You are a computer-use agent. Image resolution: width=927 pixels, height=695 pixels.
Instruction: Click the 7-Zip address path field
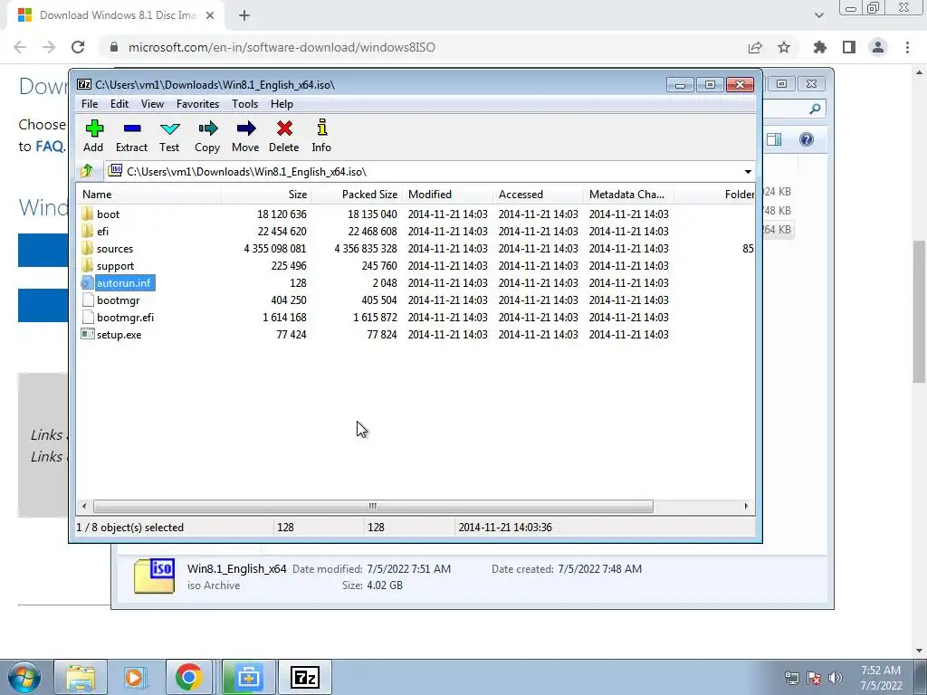point(424,171)
